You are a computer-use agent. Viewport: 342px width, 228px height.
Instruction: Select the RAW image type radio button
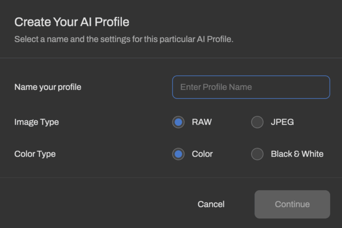178,122
